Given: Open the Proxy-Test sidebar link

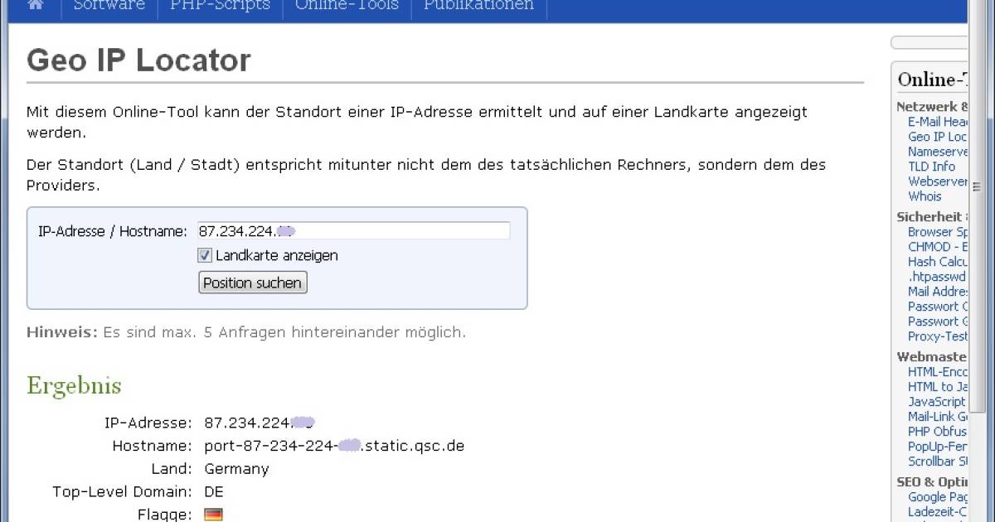Looking at the screenshot, I should pyautogui.click(x=938, y=336).
